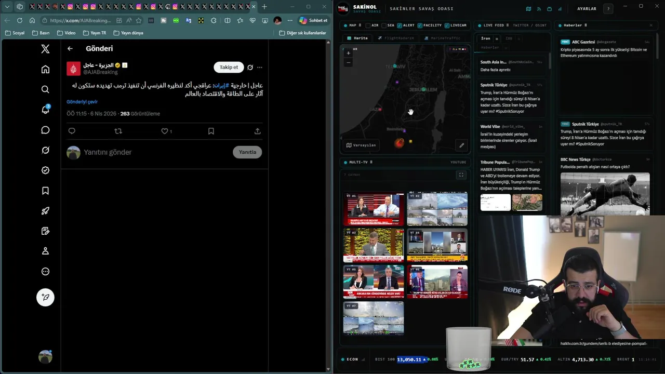Screen dimensions: 665x374
Task: Reply to the AJABreaking post
Action: pos(72,131)
